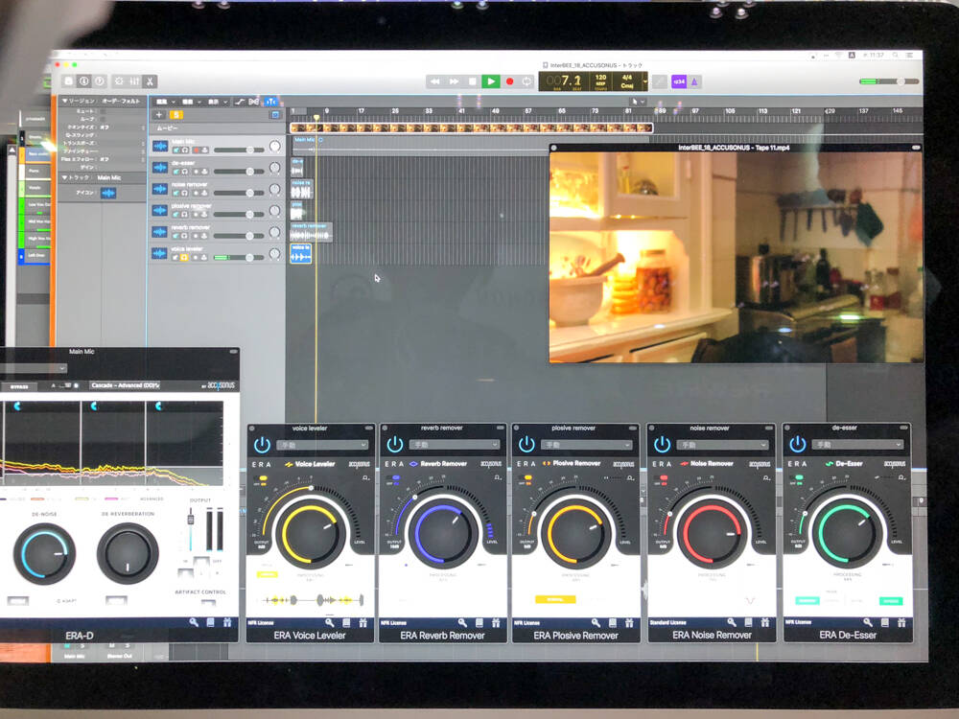Select the reverb remover audio region
The height and width of the screenshot is (719, 959).
pos(311,232)
